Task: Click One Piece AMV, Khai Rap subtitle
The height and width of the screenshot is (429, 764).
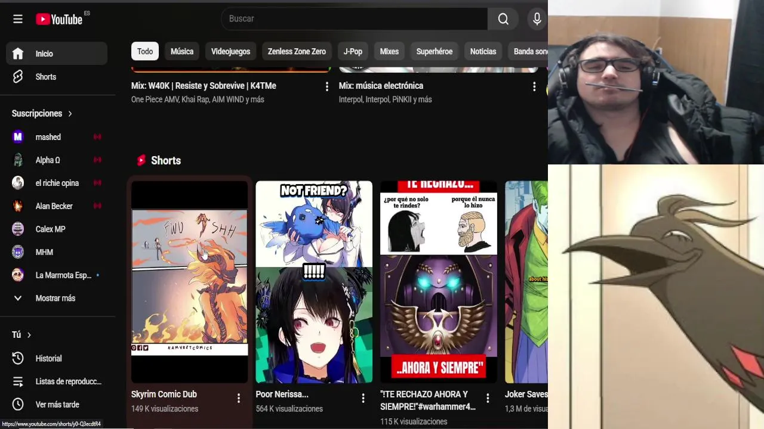Action: [x=198, y=100]
